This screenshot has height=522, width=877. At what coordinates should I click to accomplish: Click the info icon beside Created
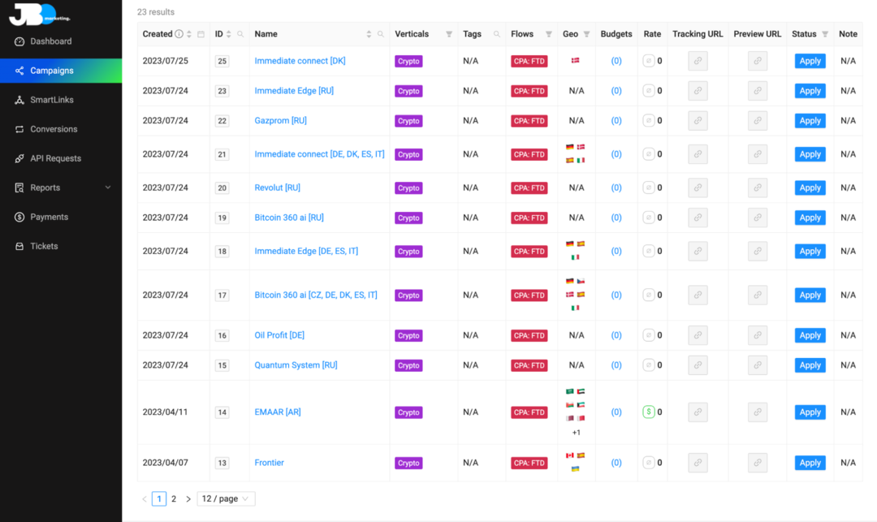click(x=179, y=34)
